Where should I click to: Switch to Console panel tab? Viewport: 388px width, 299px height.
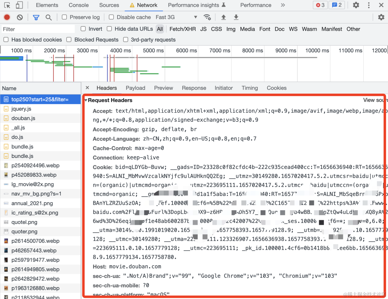click(79, 5)
